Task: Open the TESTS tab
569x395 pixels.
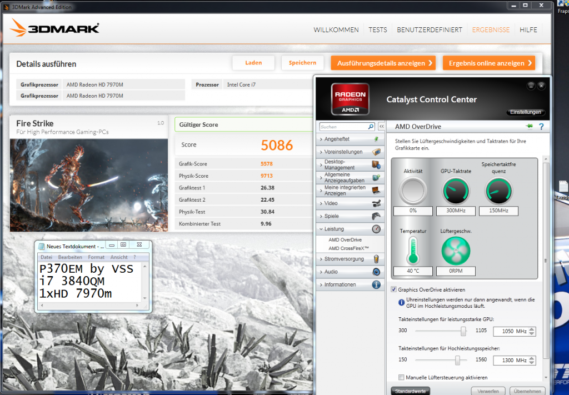Action: 378,30
